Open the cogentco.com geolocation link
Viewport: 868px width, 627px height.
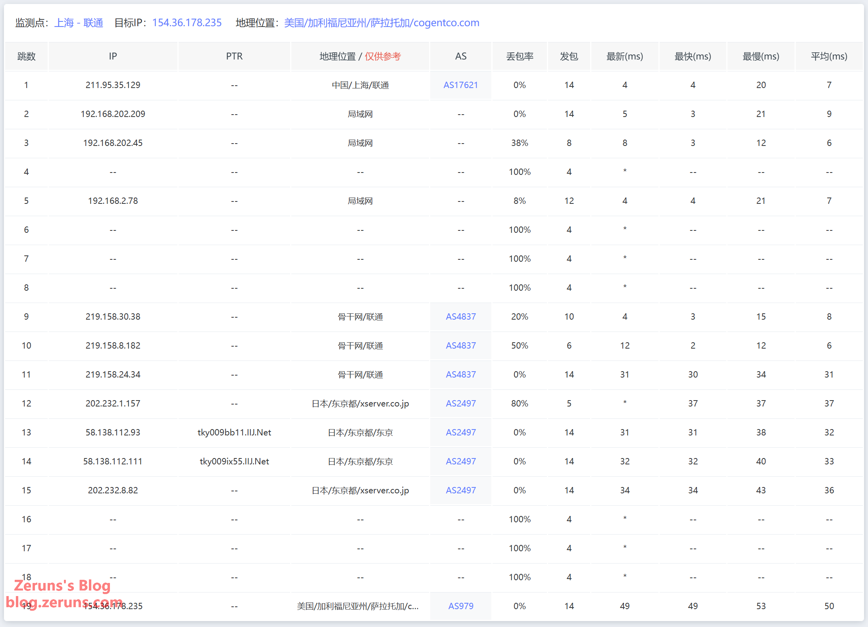click(x=381, y=23)
